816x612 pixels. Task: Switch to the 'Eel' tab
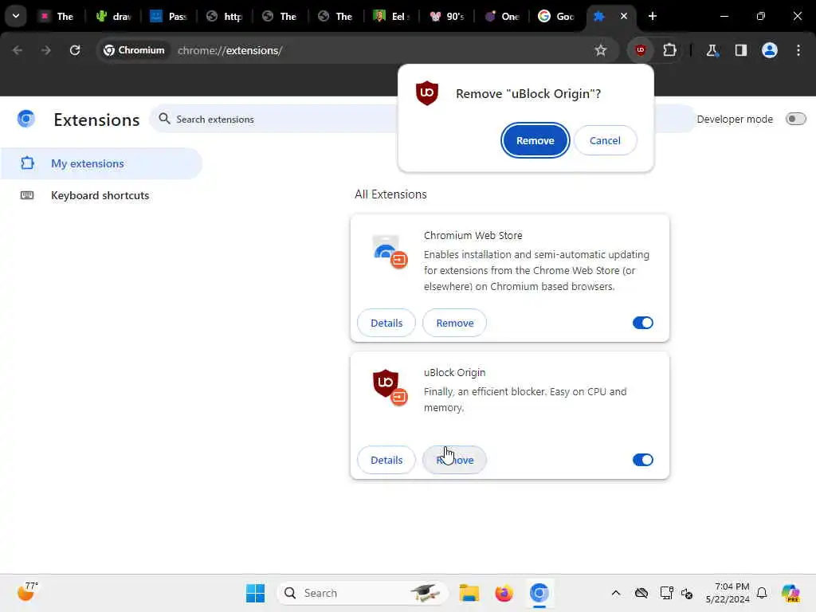coord(392,16)
